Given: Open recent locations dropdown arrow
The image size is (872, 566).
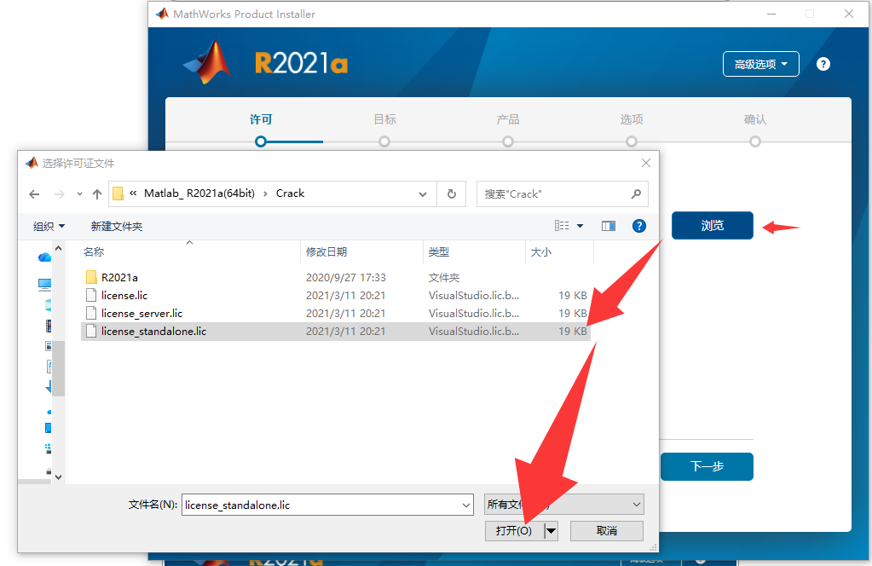Looking at the screenshot, I should tap(79, 194).
